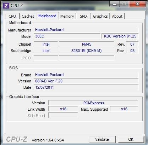The height and width of the screenshot is (145, 148).
Task: Click the Link Width label
Action: (x=36, y=109)
